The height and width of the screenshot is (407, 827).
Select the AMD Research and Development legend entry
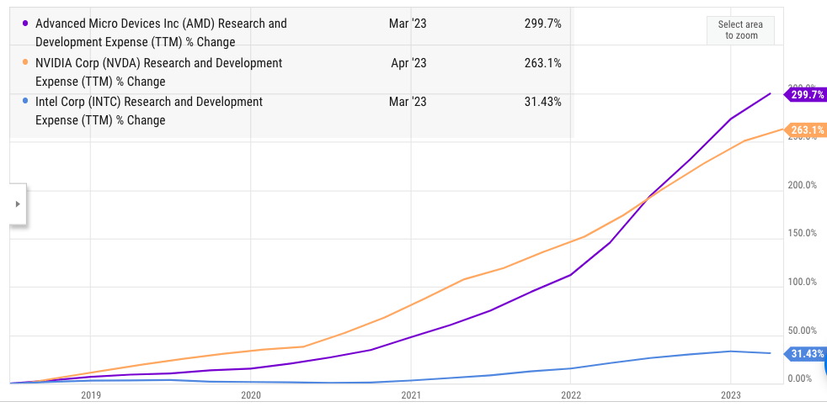161,33
